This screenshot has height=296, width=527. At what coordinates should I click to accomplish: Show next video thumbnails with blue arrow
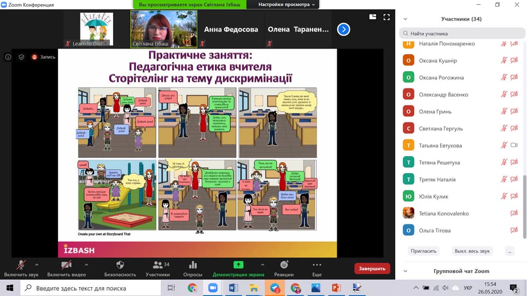click(344, 29)
